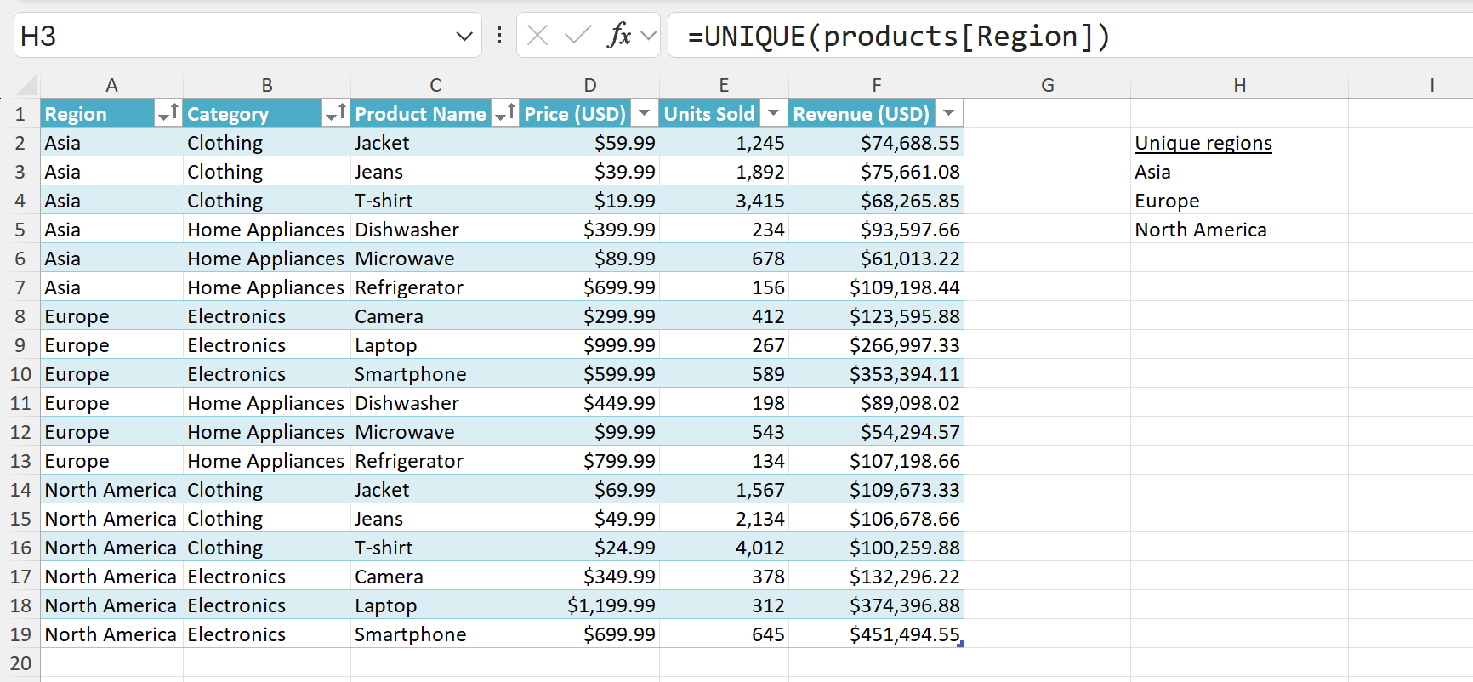The height and width of the screenshot is (682, 1473).
Task: Expand the Price (USD) filter dropdown
Action: 645,114
